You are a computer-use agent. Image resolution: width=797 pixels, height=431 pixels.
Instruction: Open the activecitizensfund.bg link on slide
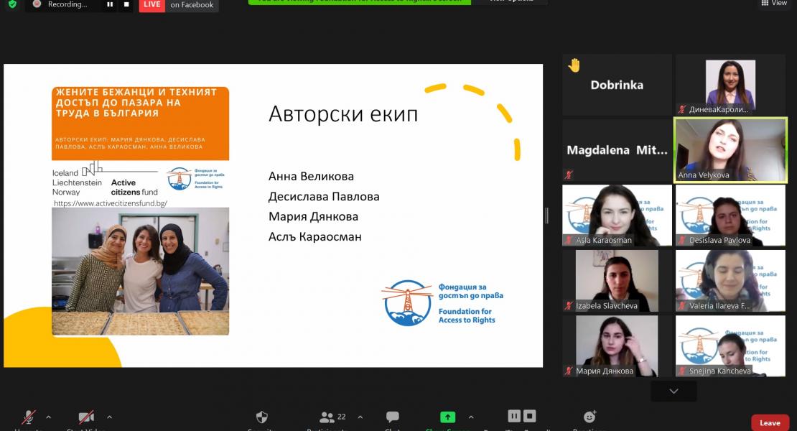[111, 203]
